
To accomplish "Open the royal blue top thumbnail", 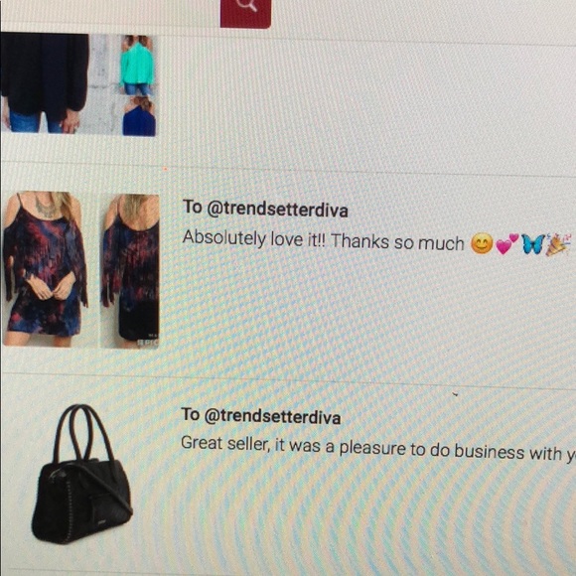I will (139, 116).
